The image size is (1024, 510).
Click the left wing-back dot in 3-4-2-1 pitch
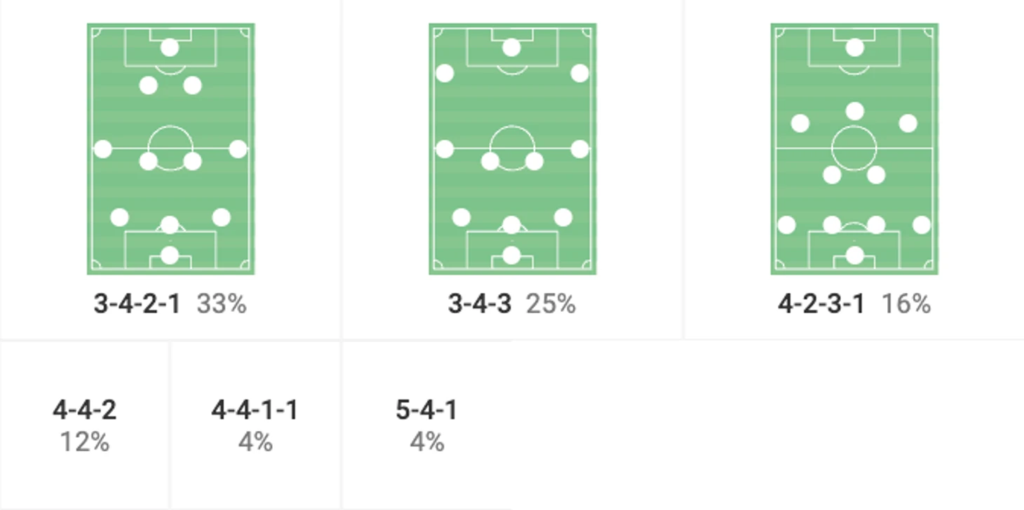point(102,149)
